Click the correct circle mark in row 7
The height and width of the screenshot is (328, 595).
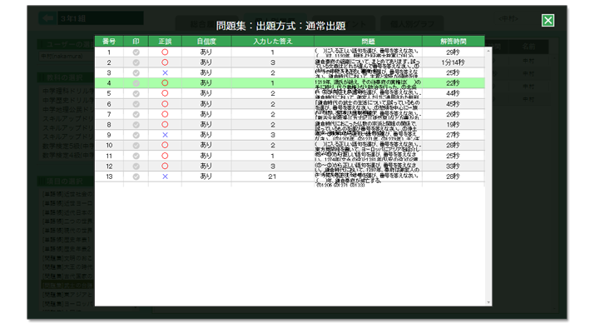pos(165,114)
